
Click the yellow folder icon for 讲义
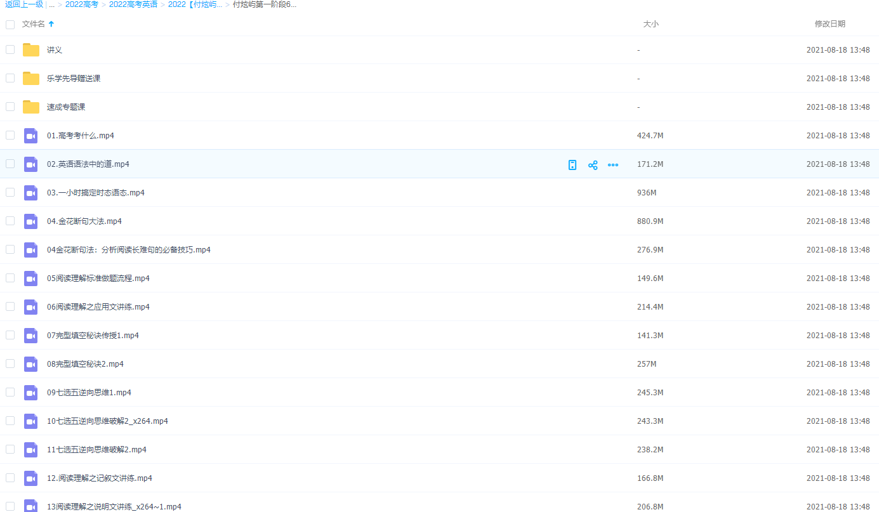(x=31, y=50)
